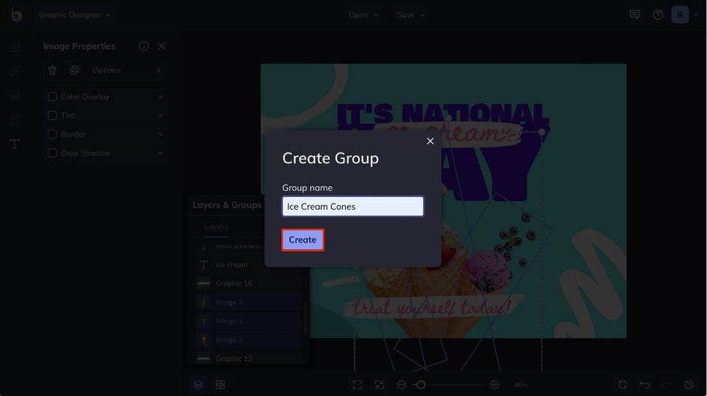Click the fit to screen icon
This screenshot has width=707, height=396.
(357, 385)
